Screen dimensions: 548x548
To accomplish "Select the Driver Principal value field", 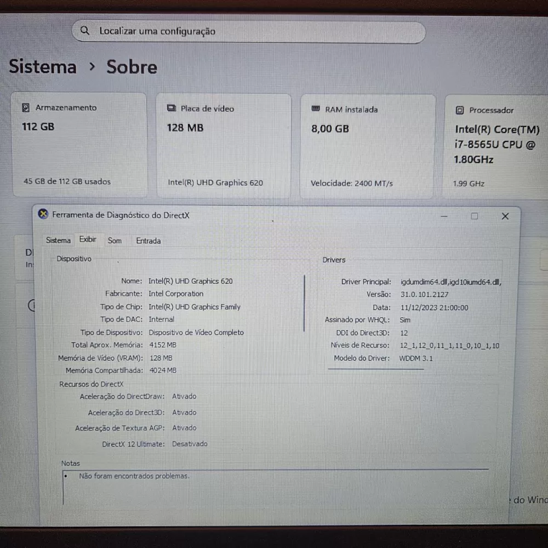I will click(450, 282).
